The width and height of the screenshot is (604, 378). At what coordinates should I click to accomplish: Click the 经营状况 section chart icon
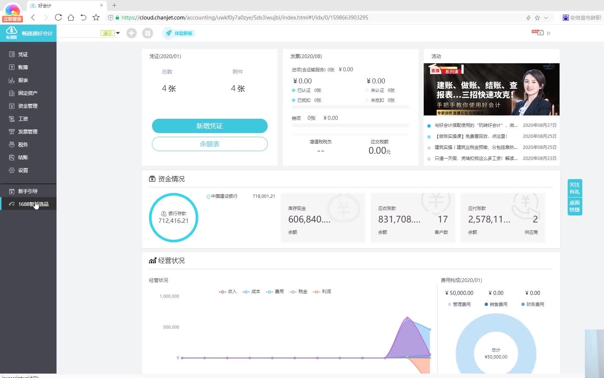coord(152,261)
